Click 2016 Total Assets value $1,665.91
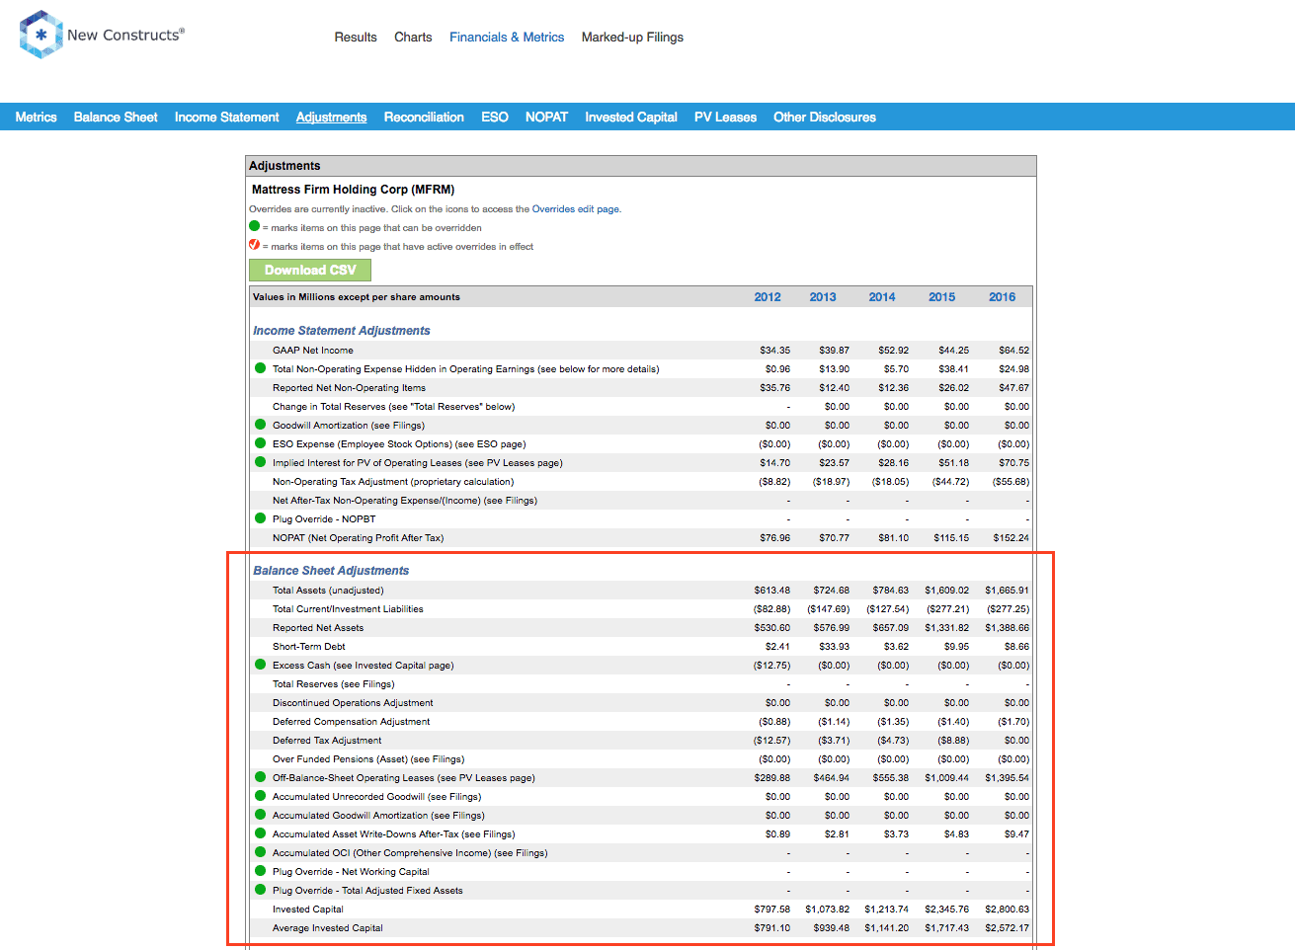 click(x=1007, y=591)
